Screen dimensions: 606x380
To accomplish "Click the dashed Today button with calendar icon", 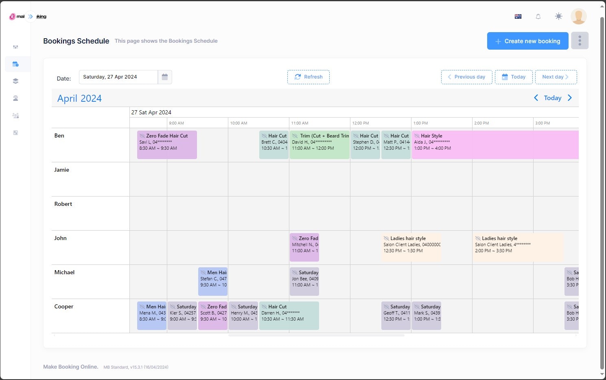I will [x=514, y=77].
